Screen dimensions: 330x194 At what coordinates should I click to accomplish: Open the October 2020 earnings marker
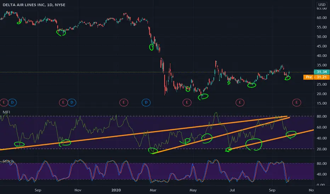coord(297,102)
